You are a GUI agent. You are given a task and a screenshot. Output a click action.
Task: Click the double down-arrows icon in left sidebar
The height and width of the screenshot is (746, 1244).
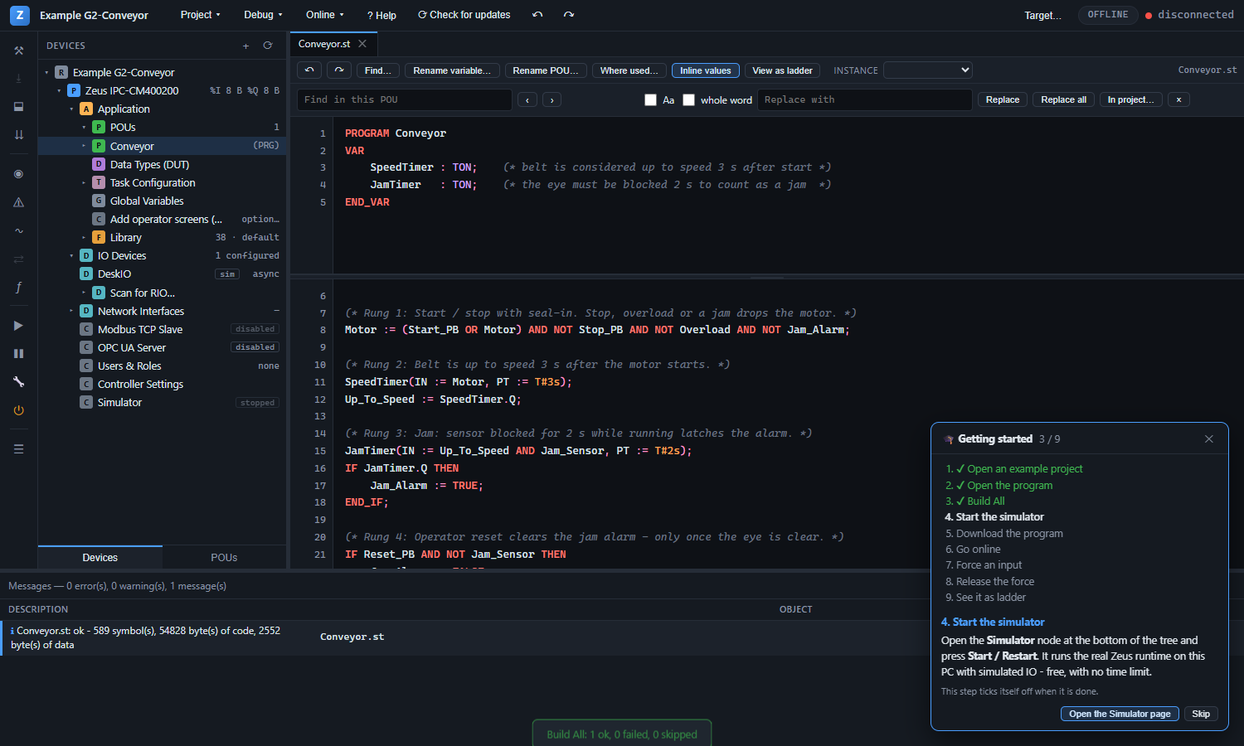click(18, 134)
